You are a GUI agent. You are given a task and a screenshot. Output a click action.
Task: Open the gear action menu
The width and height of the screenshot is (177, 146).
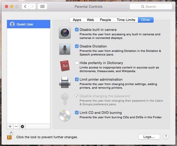22,127
